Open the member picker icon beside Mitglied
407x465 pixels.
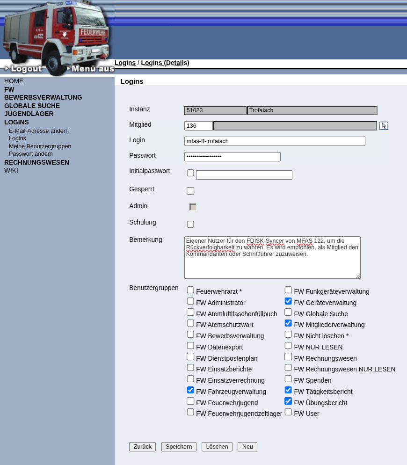[x=384, y=126]
